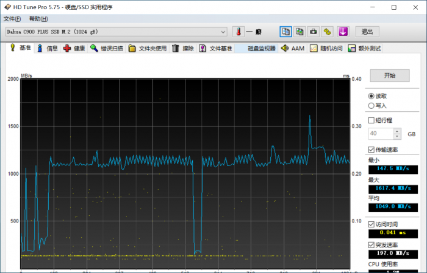Click the purple down-arrow toolbar icon

[343, 32]
